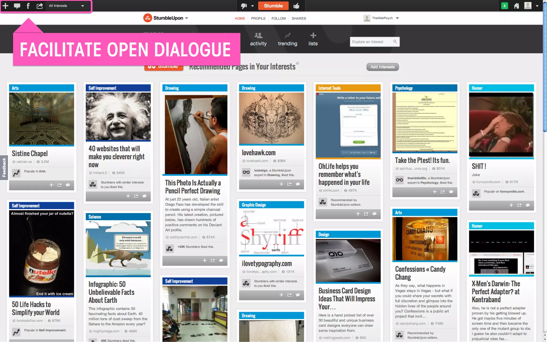Open 'Confessions « Candy Chang' title
This screenshot has height=342, width=547.
point(420,273)
